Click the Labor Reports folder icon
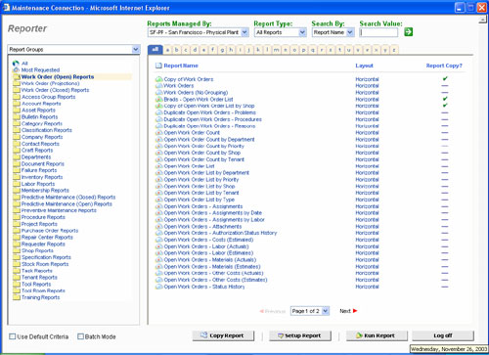 [x=17, y=184]
